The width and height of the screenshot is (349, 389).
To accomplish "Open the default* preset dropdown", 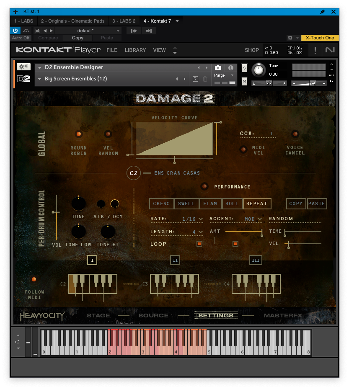I will coord(88,31).
